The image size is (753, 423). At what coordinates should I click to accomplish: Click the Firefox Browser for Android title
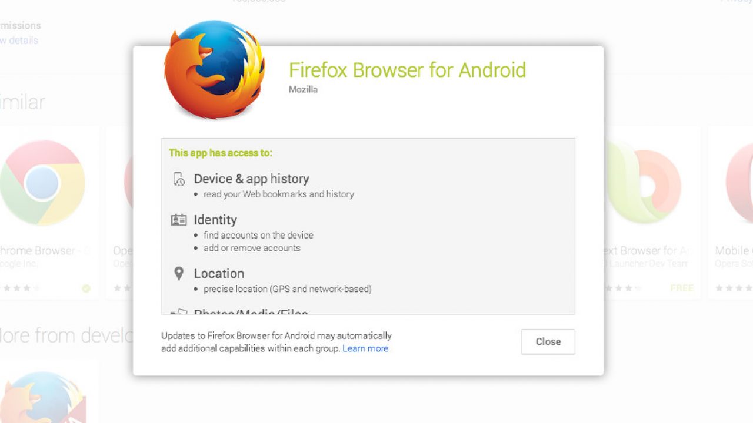click(x=407, y=70)
